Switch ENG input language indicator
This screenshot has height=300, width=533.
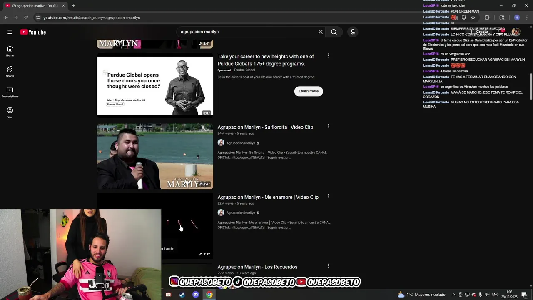[x=496, y=295]
